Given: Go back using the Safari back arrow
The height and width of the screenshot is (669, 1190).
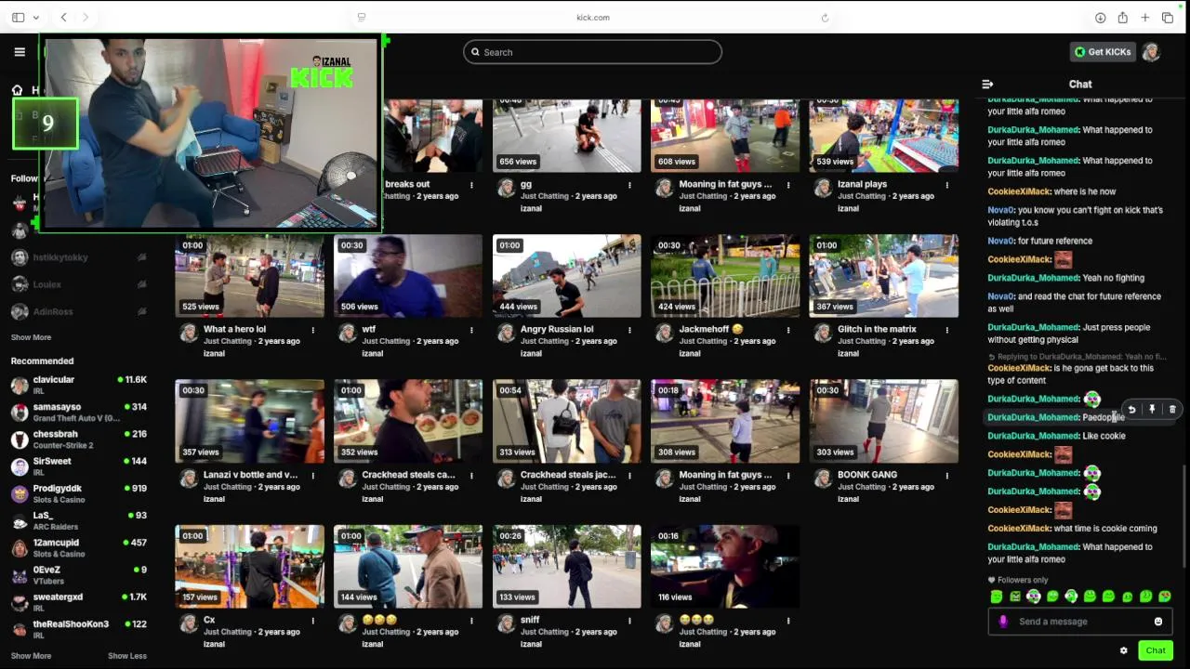Looking at the screenshot, I should pos(63,18).
